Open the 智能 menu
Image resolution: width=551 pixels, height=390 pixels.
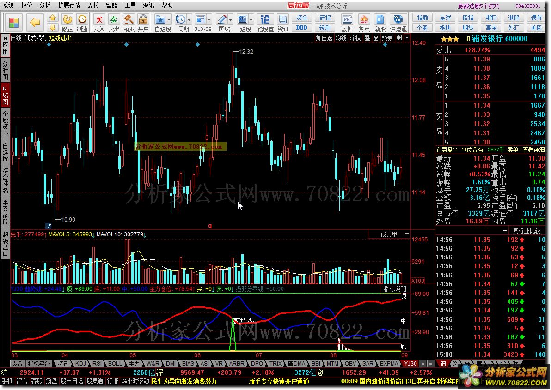click(x=112, y=5)
